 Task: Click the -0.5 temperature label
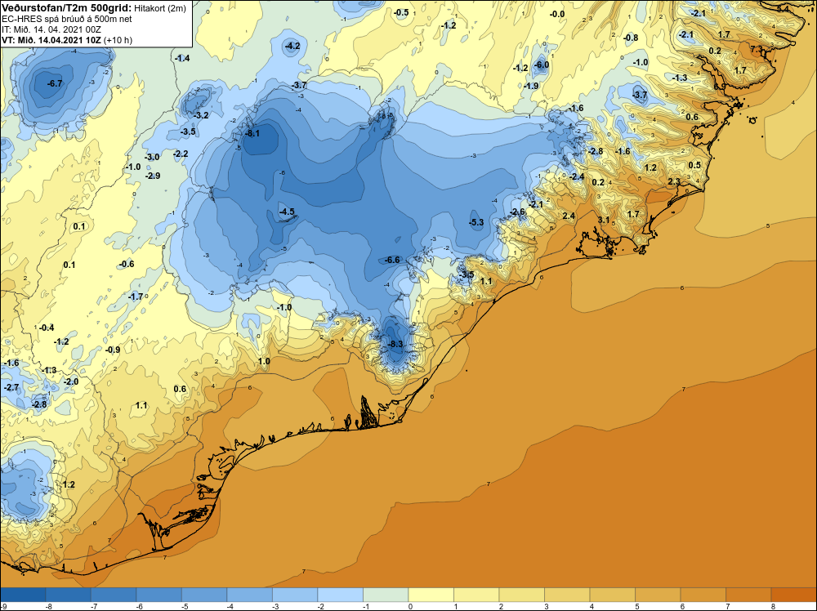click(x=401, y=12)
